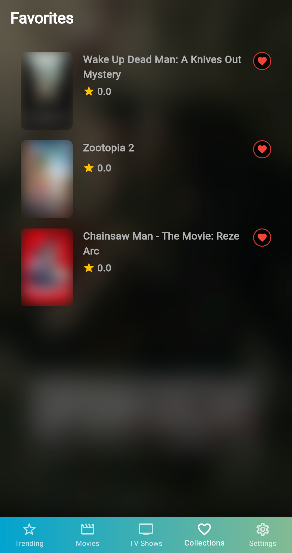The width and height of the screenshot is (292, 553).
Task: Tap the TV Shows monitor icon
Action: click(x=146, y=529)
